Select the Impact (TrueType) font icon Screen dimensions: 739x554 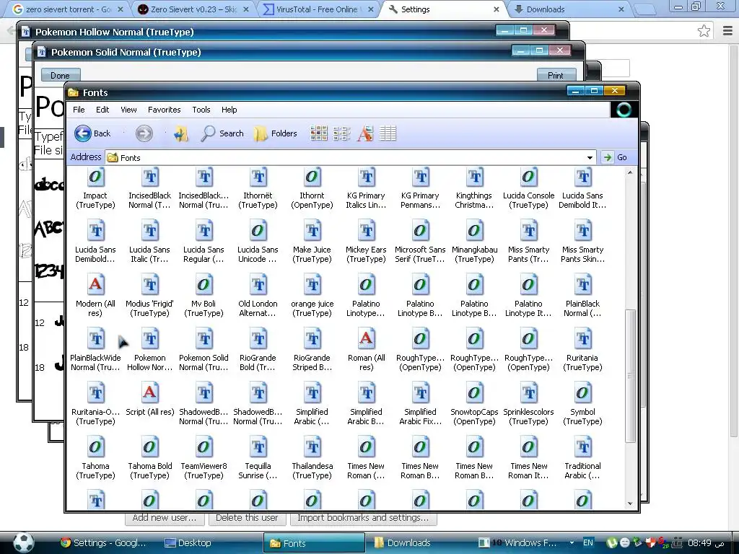pos(96,177)
